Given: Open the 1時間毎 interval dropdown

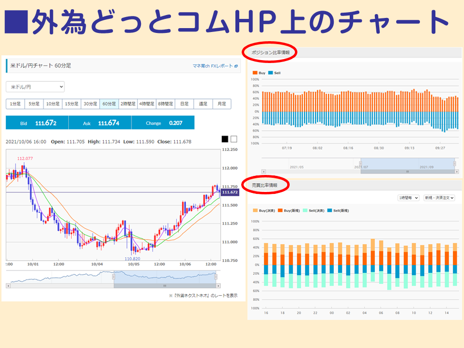Looking at the screenshot, I should (408, 198).
